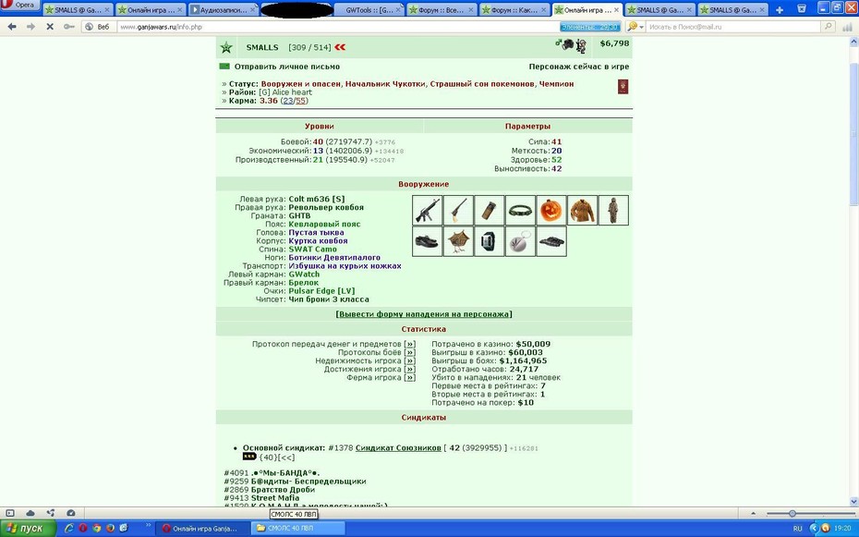Open the пуск Start button
The image size is (859, 537).
click(26, 529)
